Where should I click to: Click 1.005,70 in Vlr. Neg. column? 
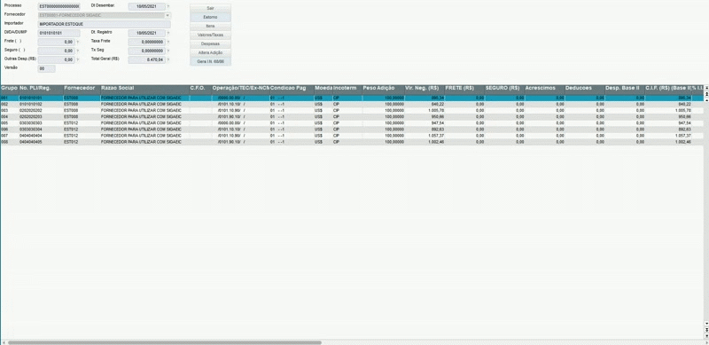pyautogui.click(x=435, y=111)
